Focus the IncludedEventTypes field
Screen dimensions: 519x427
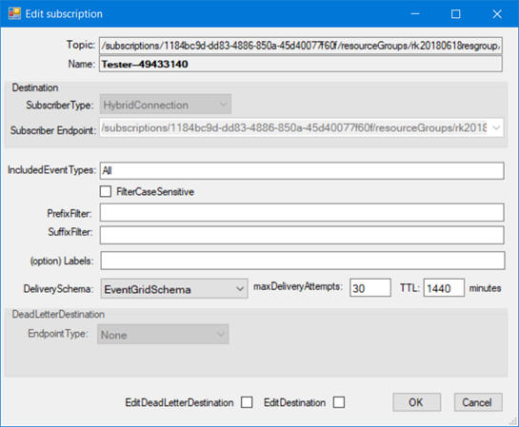302,170
